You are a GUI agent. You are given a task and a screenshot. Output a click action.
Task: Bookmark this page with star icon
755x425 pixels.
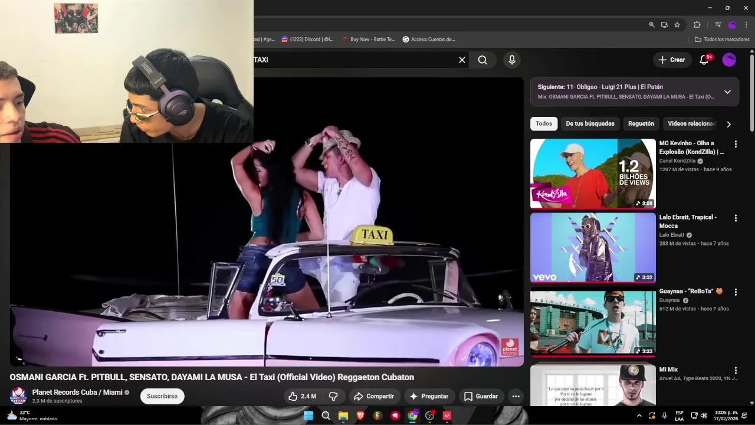coord(677,25)
